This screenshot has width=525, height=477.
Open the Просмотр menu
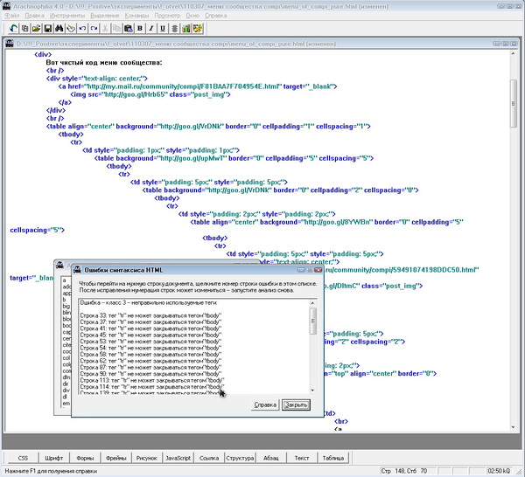[x=167, y=16]
